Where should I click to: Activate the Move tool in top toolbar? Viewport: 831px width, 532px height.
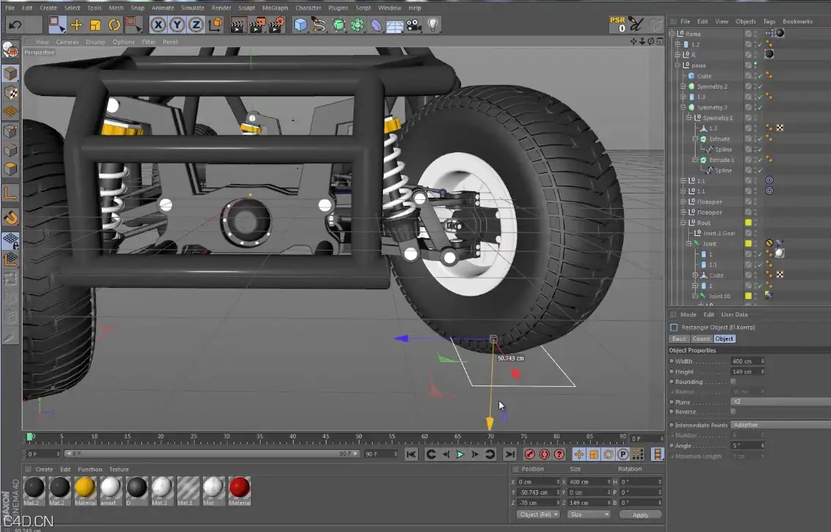pos(76,25)
